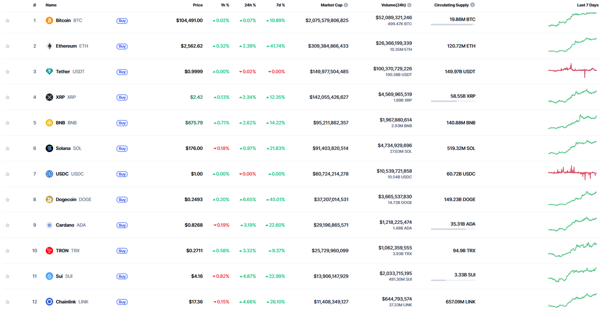Star Cardano to add it to favorites
Viewport: 607px width, 313px height.
(8, 225)
